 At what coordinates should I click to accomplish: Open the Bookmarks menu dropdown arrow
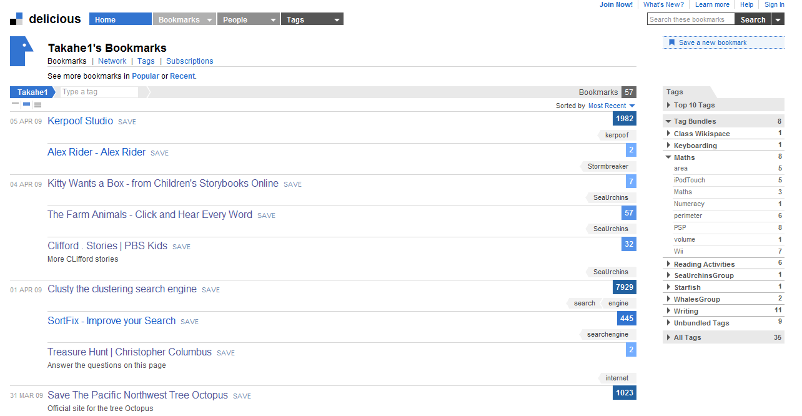209,19
